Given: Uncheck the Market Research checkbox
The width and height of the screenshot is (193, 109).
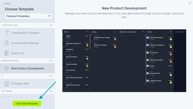Looking at the screenshot, I should (x=148, y=73).
